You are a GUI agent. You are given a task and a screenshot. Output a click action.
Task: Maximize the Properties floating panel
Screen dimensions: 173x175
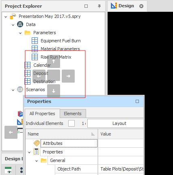(137, 101)
